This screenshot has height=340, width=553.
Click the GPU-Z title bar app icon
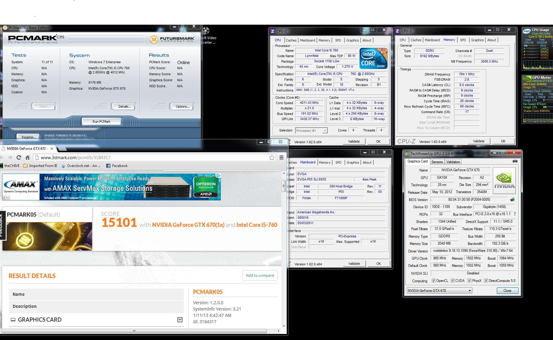(407, 154)
